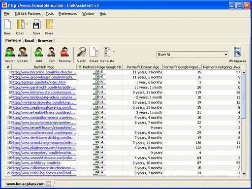252x189 pixels.
Task: Open a project with the Open icon
Action: tap(20, 24)
